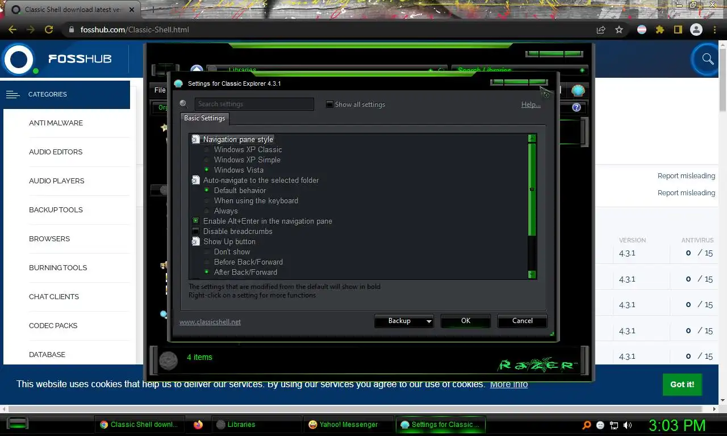
Task: Switch to Settings for Classic taskbar button
Action: (x=440, y=424)
